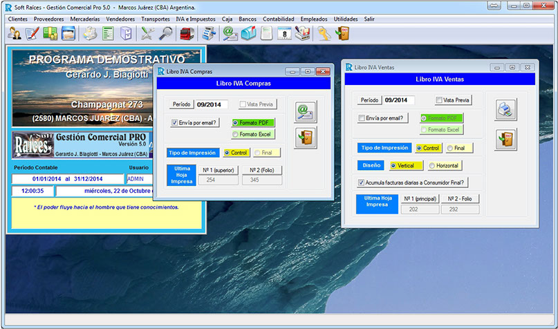Click the 'Nº 2 (Folio)' button in Compras

point(261,169)
